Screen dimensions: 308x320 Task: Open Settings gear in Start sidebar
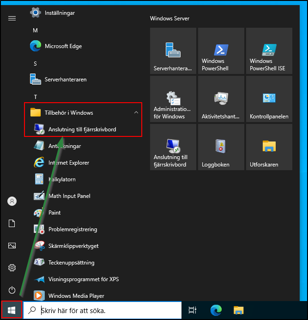(12, 268)
